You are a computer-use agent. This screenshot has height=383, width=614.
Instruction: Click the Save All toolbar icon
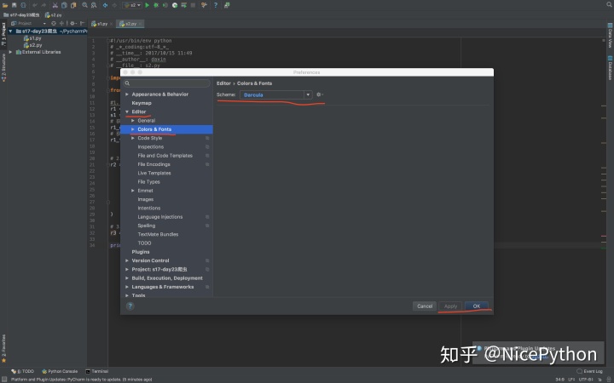[x=14, y=5]
